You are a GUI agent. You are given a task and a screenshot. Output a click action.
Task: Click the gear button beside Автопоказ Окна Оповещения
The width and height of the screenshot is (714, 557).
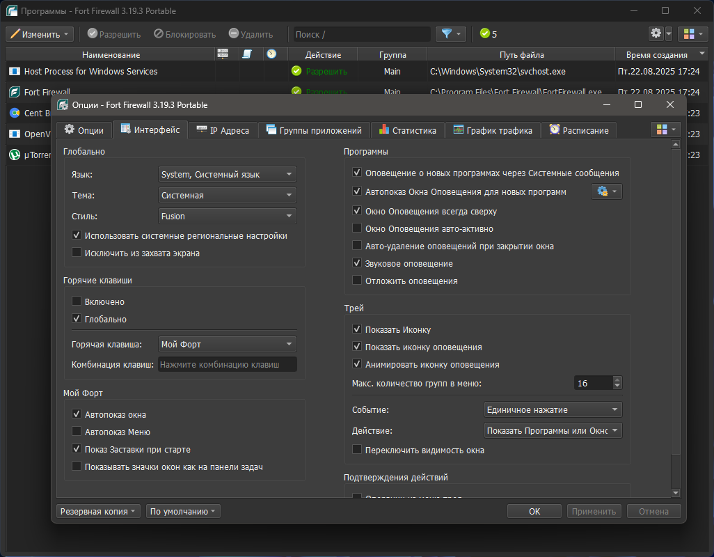(x=607, y=191)
